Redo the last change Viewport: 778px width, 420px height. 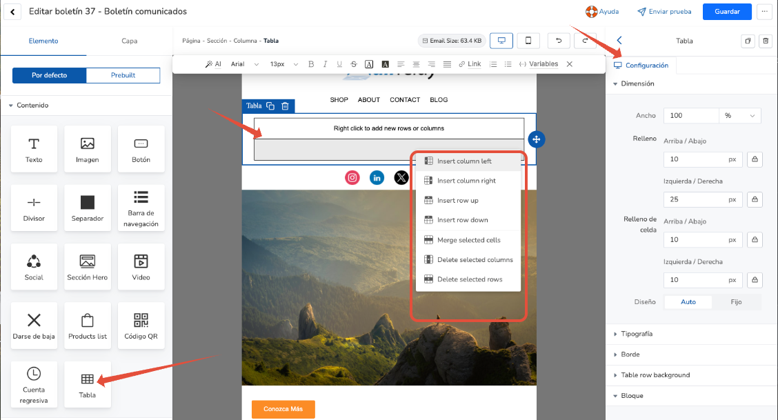coord(585,41)
